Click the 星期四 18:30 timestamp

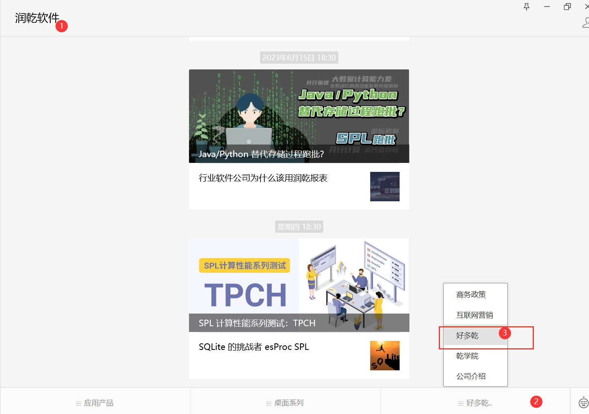tap(299, 227)
